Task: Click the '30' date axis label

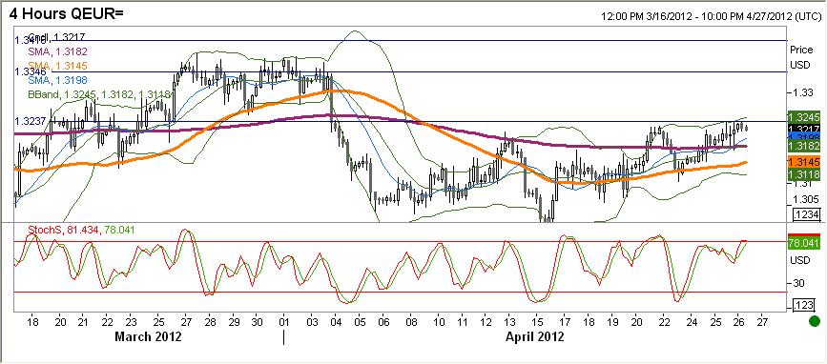Action: [x=257, y=321]
